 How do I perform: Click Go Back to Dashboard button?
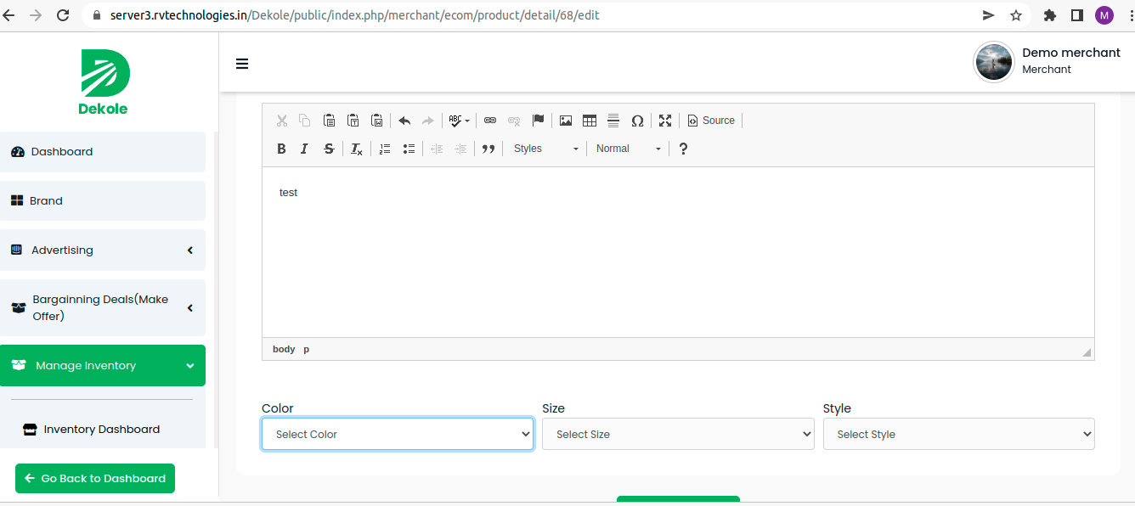(x=95, y=478)
